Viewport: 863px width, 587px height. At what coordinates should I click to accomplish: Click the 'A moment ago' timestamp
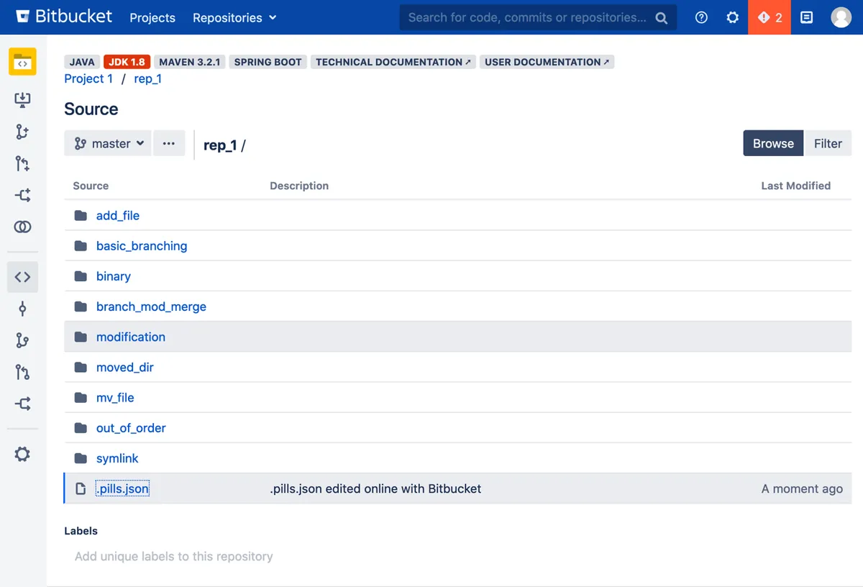point(802,489)
